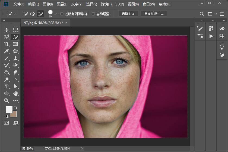Open the 文件(F) menu
Screen dimensions: 228x152
click(19, 4)
